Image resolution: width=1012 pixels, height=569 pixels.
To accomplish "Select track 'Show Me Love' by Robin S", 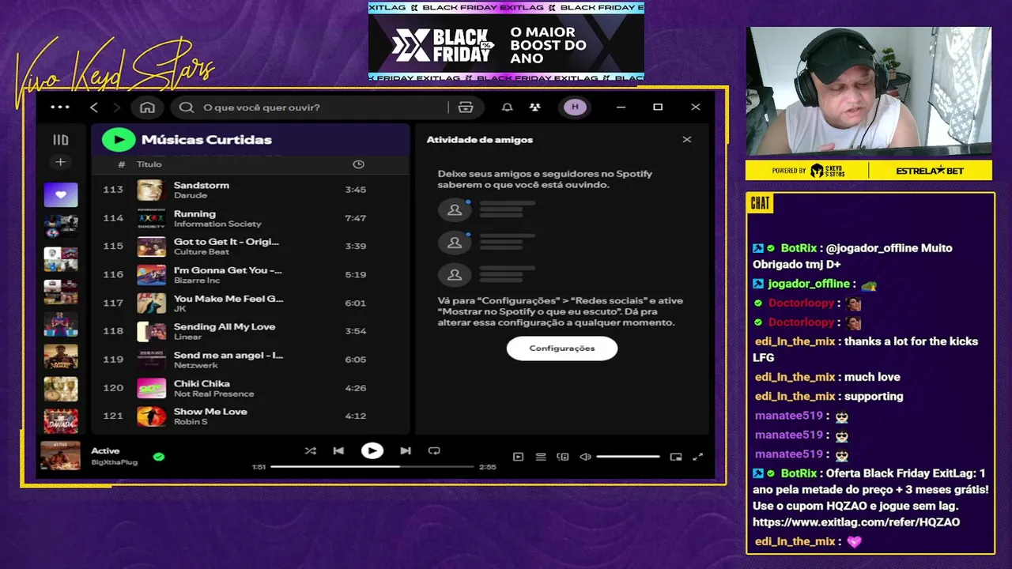I will coord(250,416).
